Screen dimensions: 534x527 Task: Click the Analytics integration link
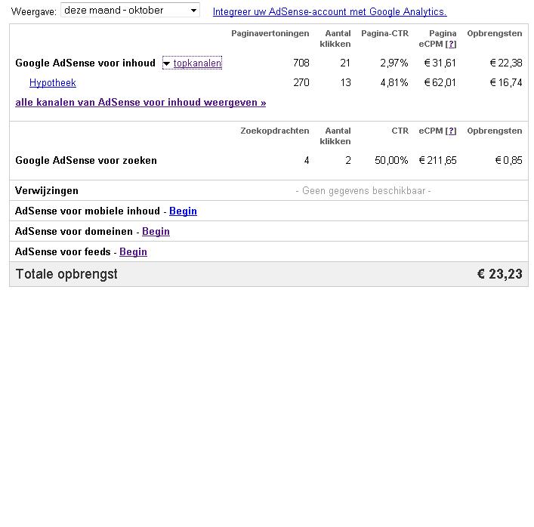click(x=329, y=12)
